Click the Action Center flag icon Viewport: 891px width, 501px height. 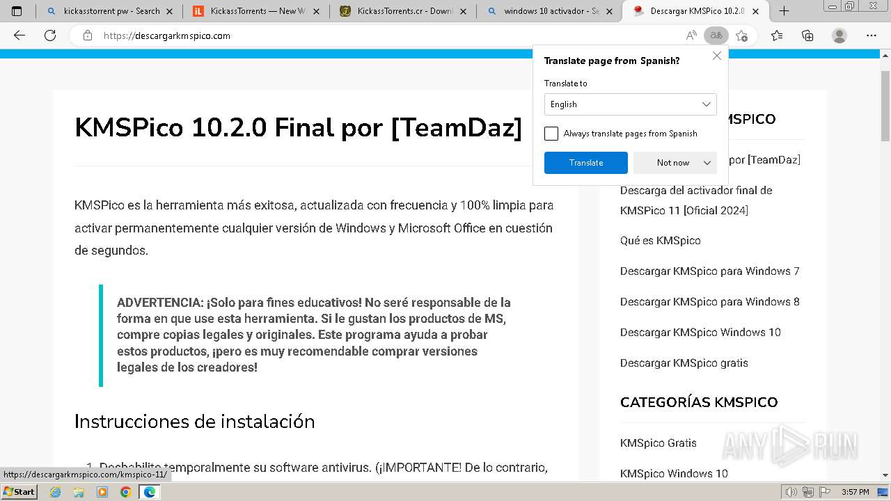(x=825, y=492)
